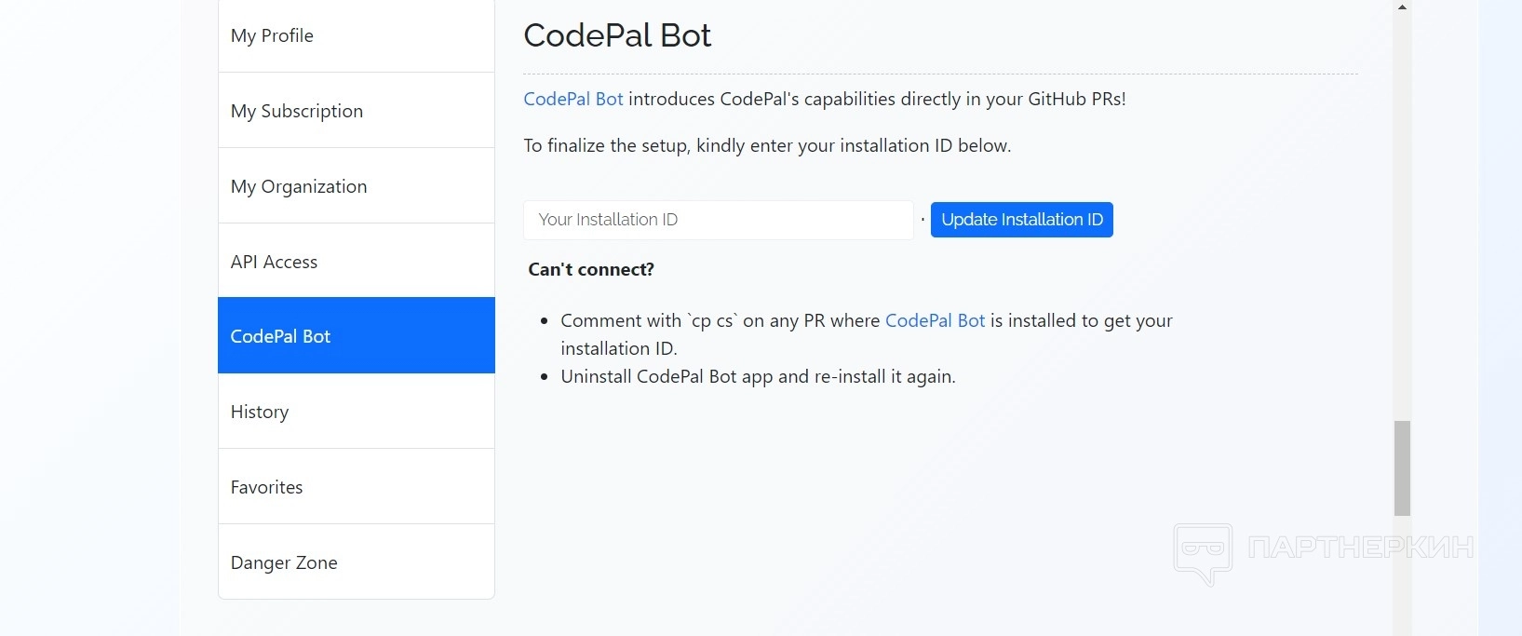Click the ПАРТНЕРКИН watermark text
The width and height of the screenshot is (1522, 636).
pyautogui.click(x=1360, y=548)
